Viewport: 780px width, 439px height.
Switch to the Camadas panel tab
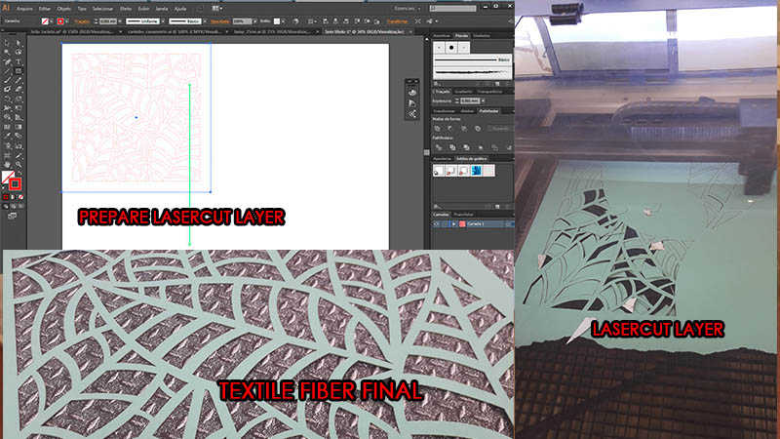441,215
